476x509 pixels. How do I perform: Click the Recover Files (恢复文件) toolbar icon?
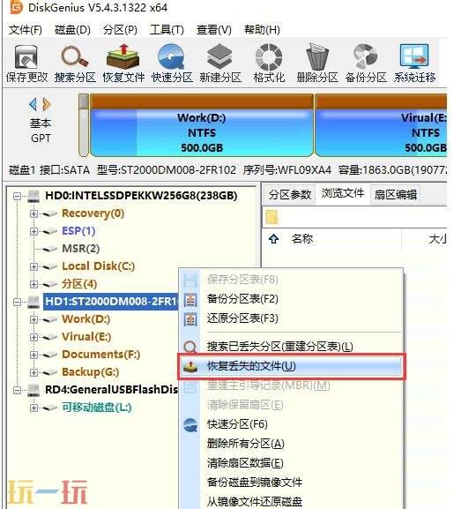click(x=123, y=56)
